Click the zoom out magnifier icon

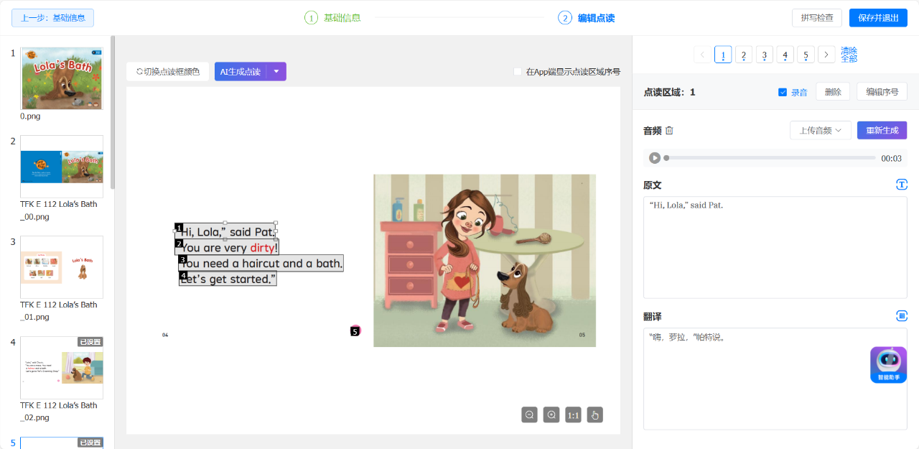529,415
